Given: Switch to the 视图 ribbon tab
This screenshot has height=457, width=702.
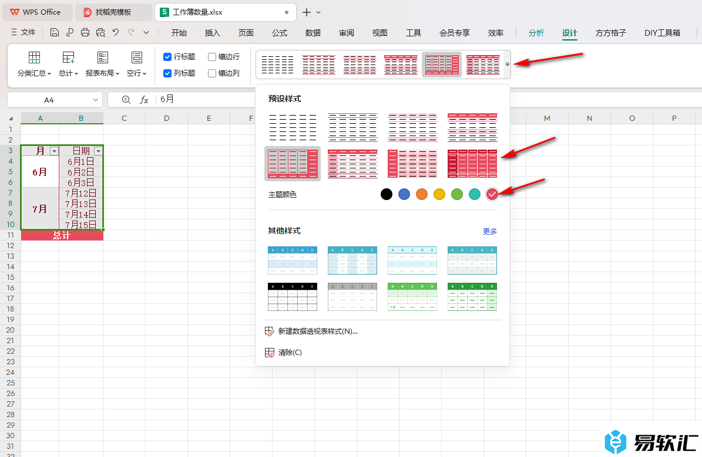Looking at the screenshot, I should pyautogui.click(x=379, y=33).
